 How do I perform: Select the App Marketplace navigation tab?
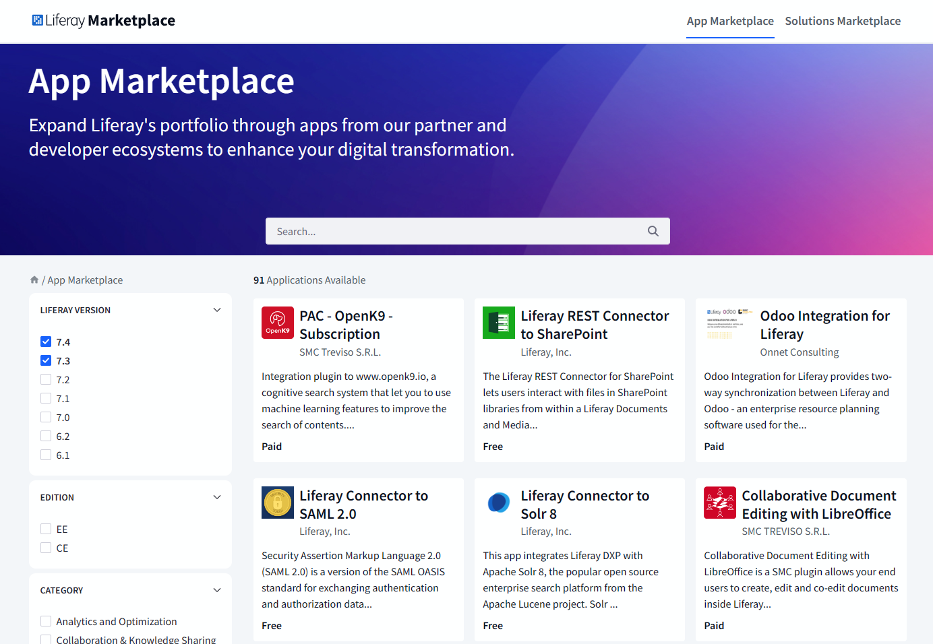point(730,21)
